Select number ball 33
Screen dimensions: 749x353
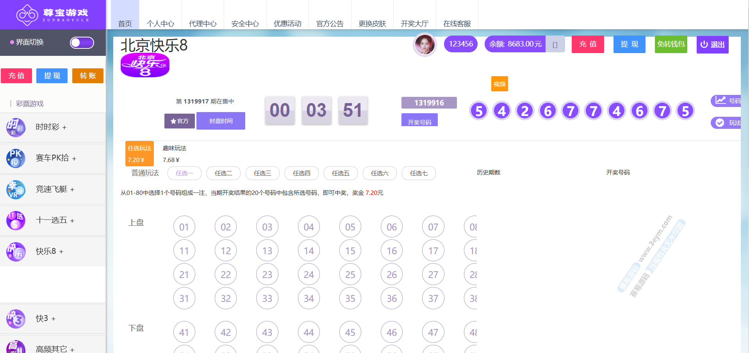pos(267,298)
